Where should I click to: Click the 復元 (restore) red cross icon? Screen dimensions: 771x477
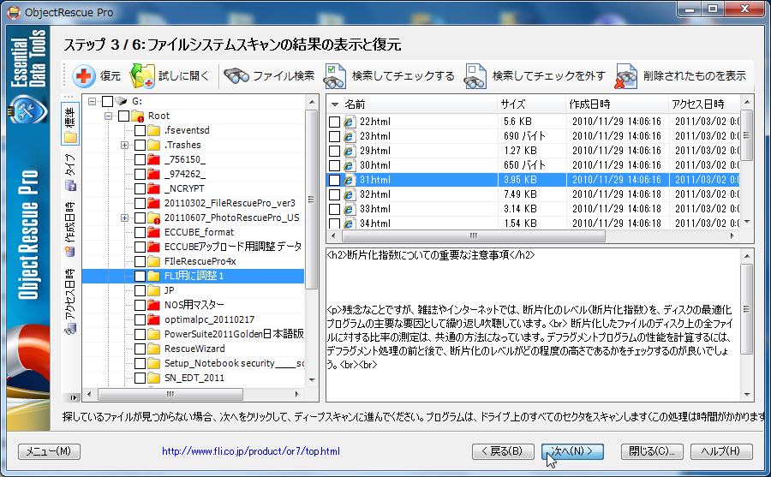84,75
